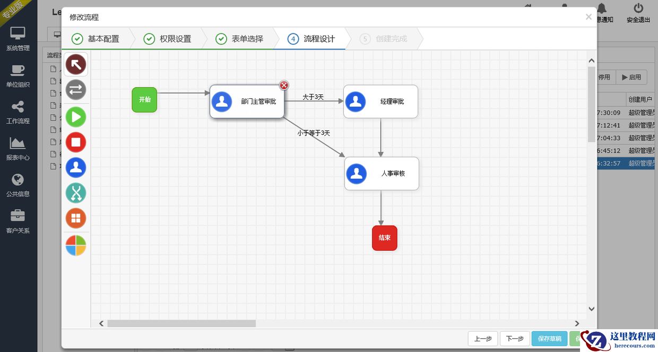Select background row with time 6:45:12

click(x=626, y=151)
